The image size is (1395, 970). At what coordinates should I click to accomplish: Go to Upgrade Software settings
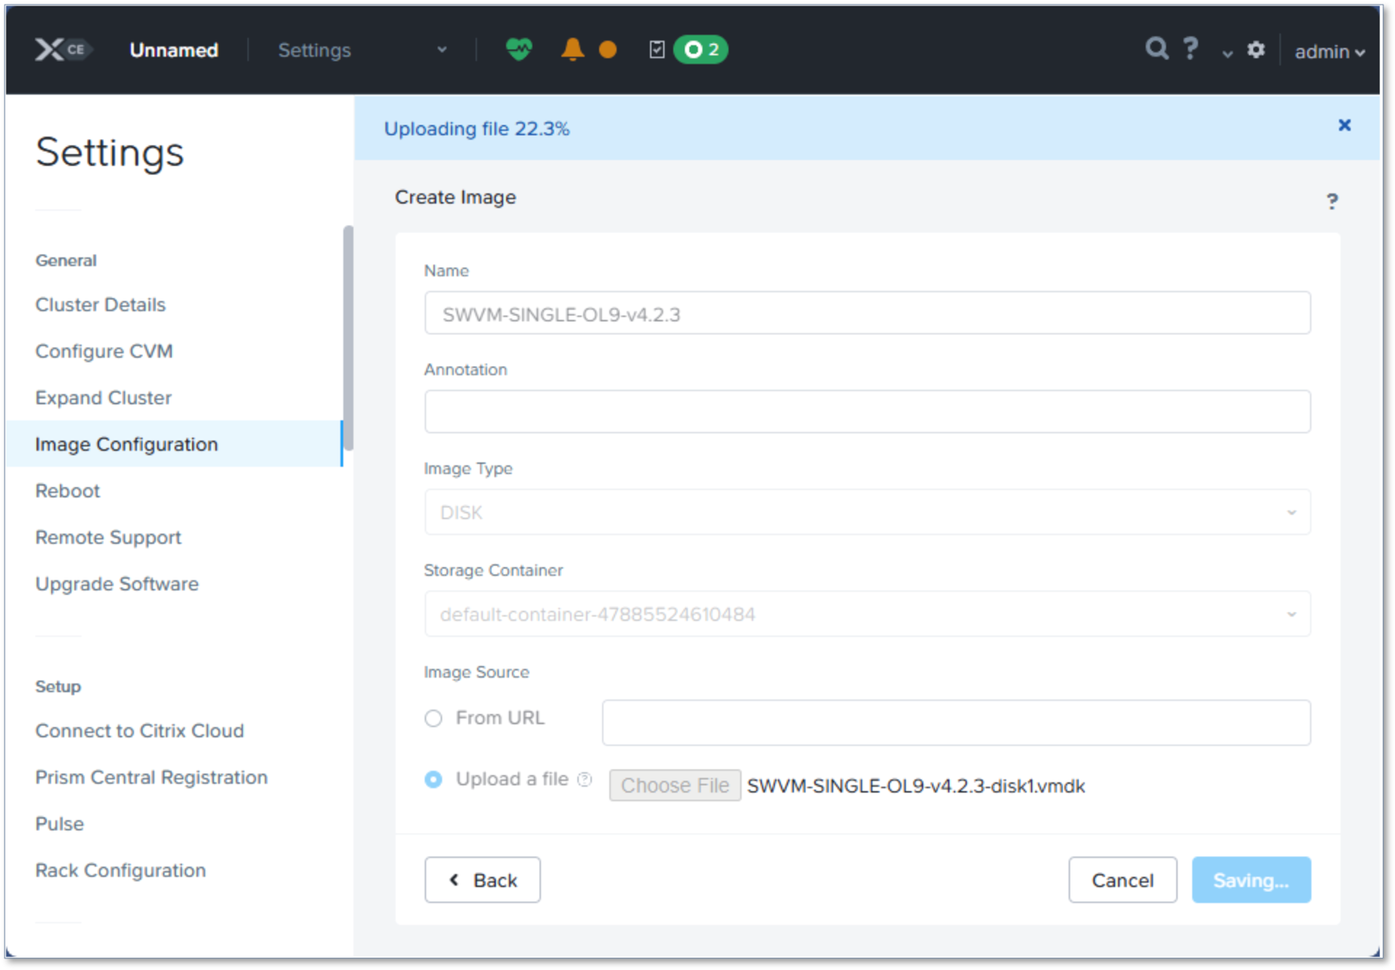click(117, 584)
